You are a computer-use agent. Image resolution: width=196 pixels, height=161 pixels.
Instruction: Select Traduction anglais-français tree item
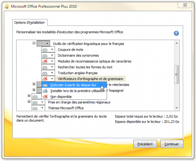78,73
